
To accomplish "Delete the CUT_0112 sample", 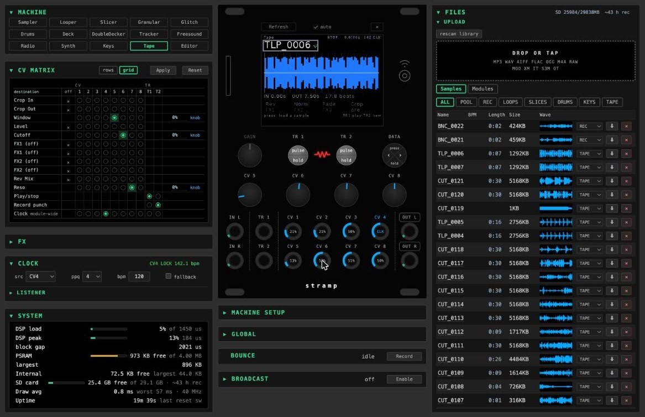I will click(x=626, y=332).
